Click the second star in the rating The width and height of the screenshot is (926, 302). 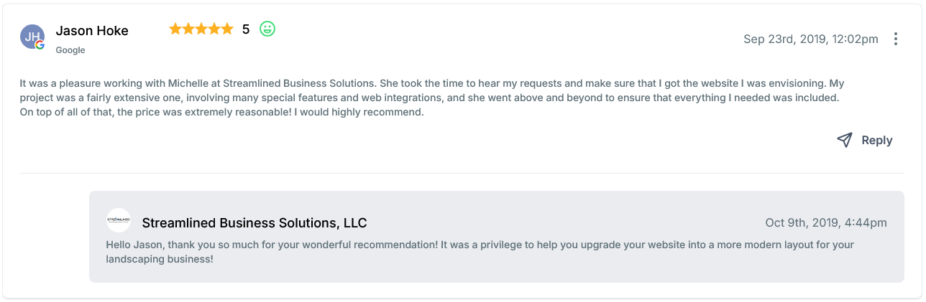[x=188, y=29]
